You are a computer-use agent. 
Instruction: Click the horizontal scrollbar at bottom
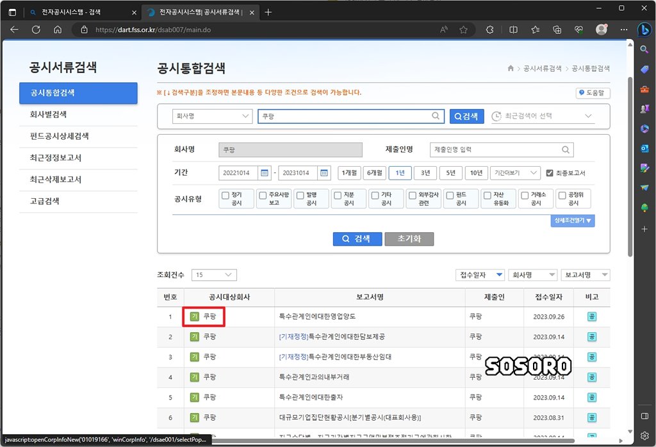tap(393, 441)
